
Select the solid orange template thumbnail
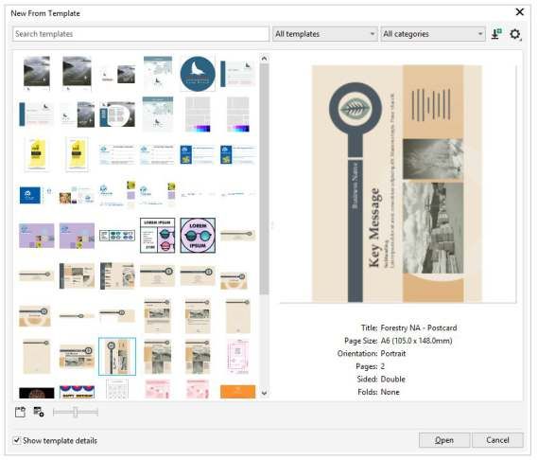(237, 392)
